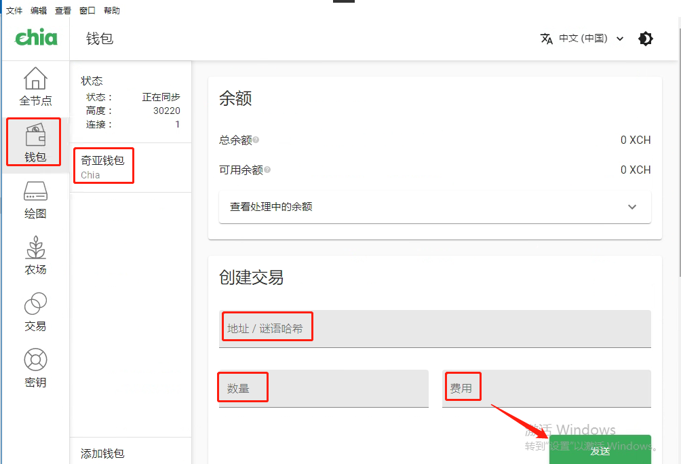This screenshot has width=681, height=464.
Task: Select the 奇亚钱包 Chia wallet entry
Action: (x=103, y=166)
